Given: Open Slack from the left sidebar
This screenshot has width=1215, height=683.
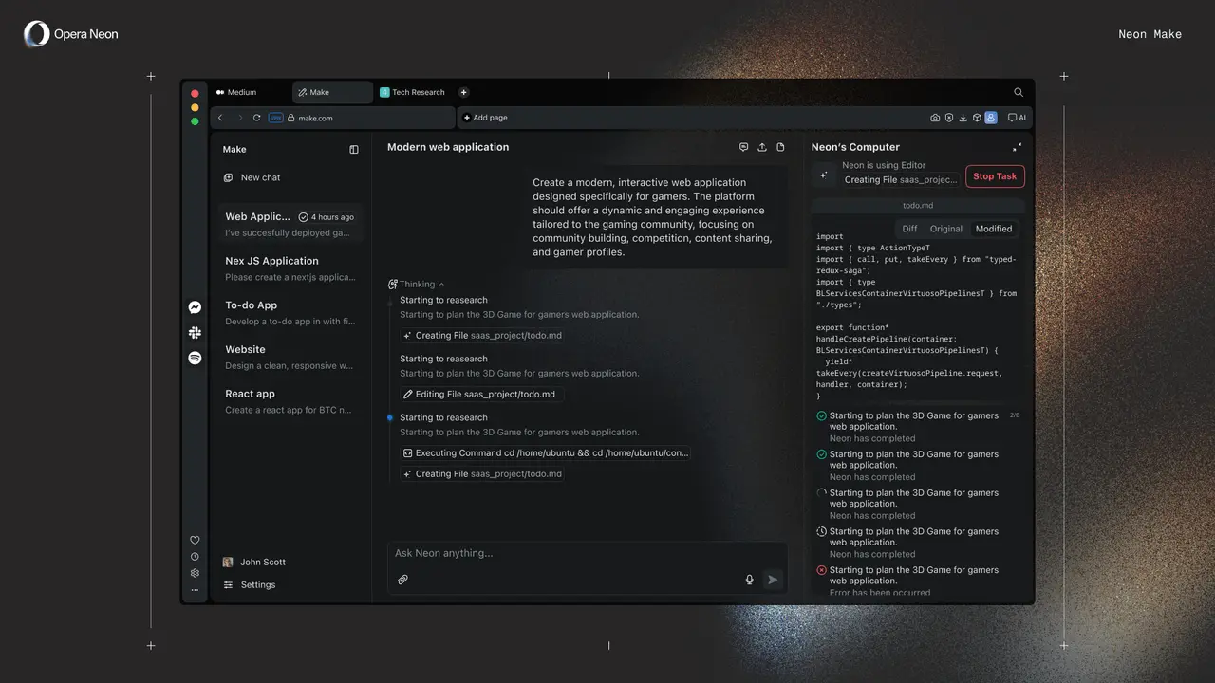Looking at the screenshot, I should 195,332.
